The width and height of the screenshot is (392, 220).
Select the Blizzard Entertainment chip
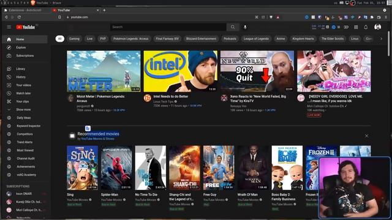point(201,38)
